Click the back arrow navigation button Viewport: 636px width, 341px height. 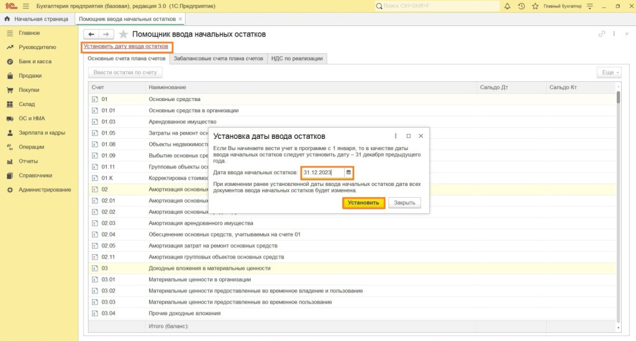[x=91, y=34]
